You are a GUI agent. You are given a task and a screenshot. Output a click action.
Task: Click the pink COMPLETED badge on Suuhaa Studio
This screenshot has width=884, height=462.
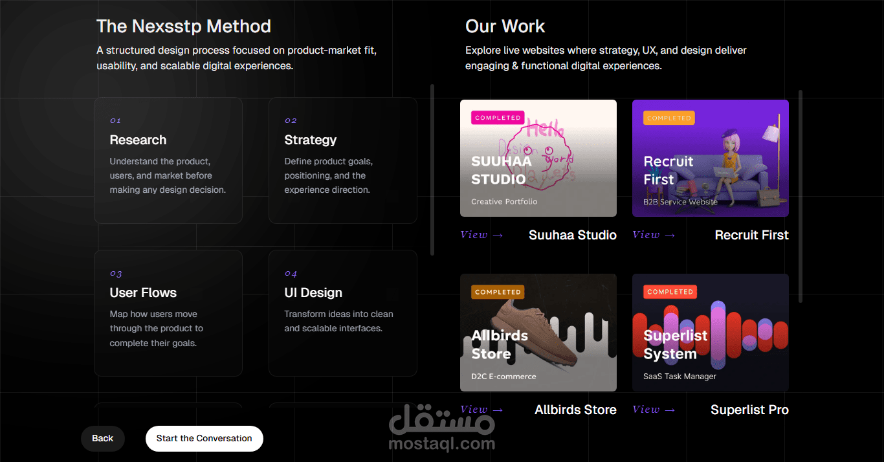pos(498,118)
